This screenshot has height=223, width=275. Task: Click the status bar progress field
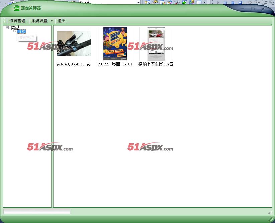[x=37, y=211]
